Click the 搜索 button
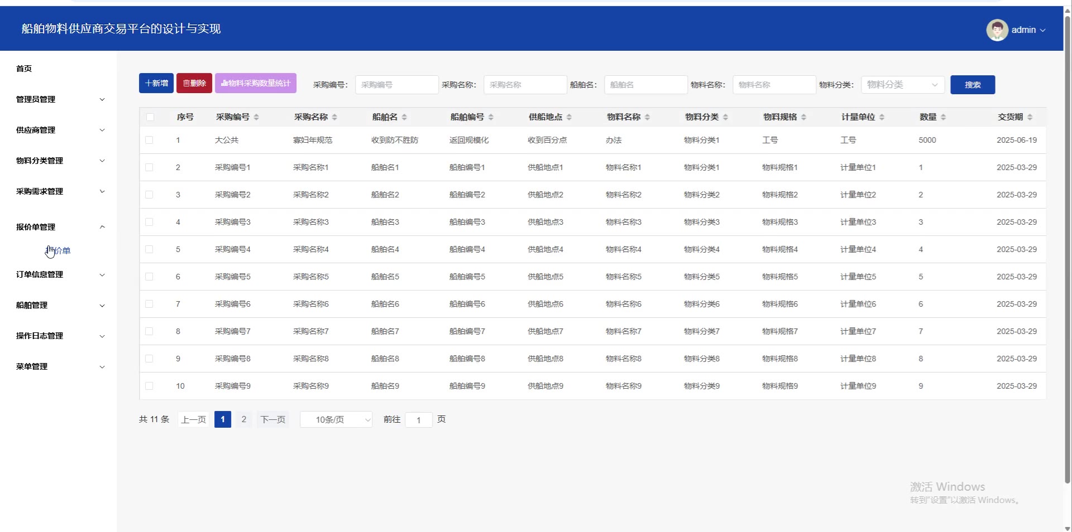Screen dimensions: 1072x532 click(972, 85)
